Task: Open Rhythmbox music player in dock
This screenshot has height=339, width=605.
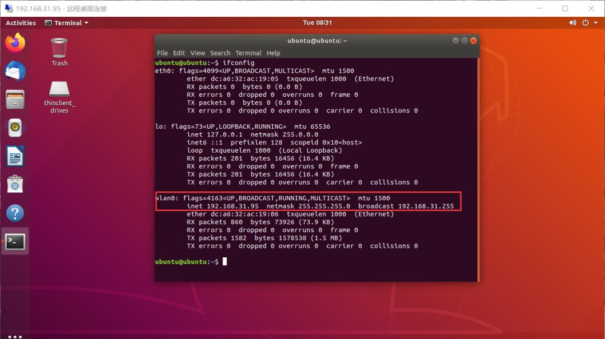Action: coord(15,128)
